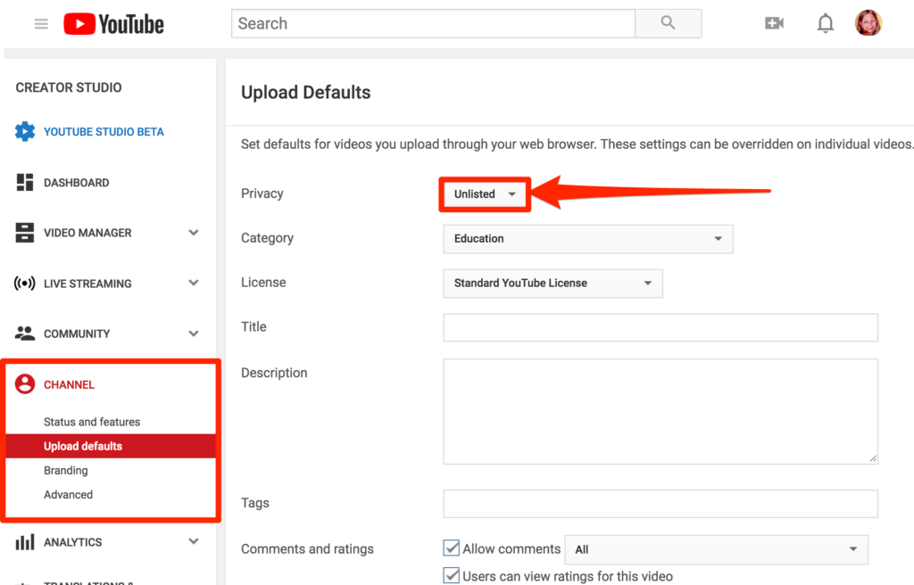
Task: Expand the Video Manager chevron
Action: coord(194,233)
